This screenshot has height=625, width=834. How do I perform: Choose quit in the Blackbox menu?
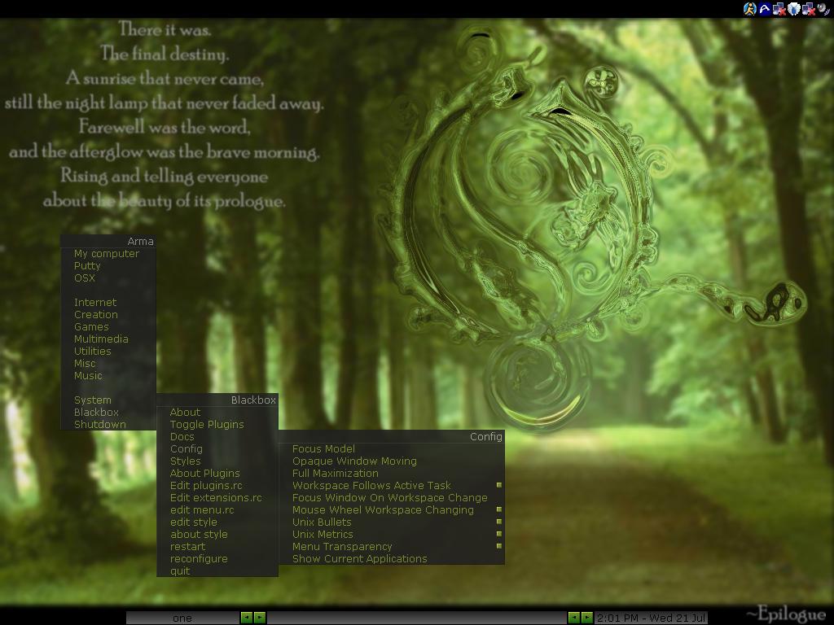click(180, 571)
